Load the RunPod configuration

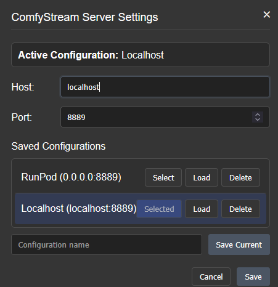202,177
